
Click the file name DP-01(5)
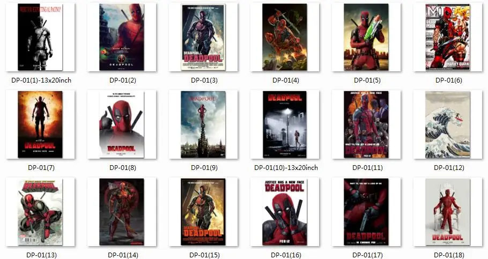tap(367, 80)
